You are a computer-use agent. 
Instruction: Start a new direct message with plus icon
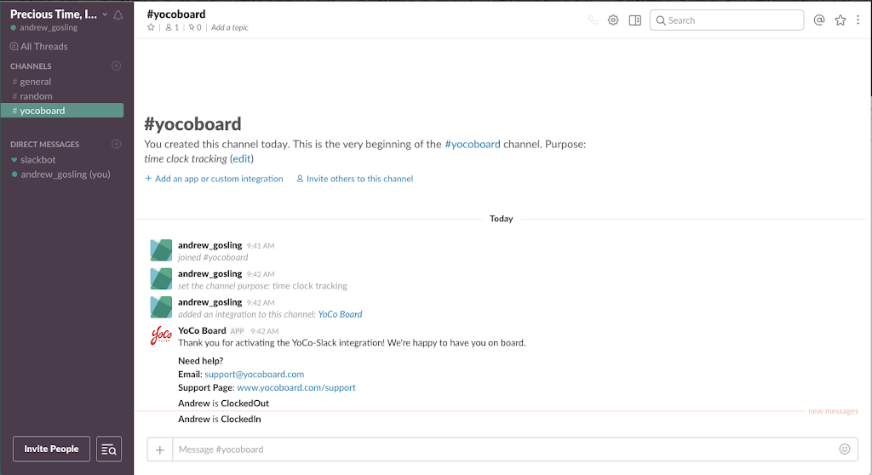[116, 144]
